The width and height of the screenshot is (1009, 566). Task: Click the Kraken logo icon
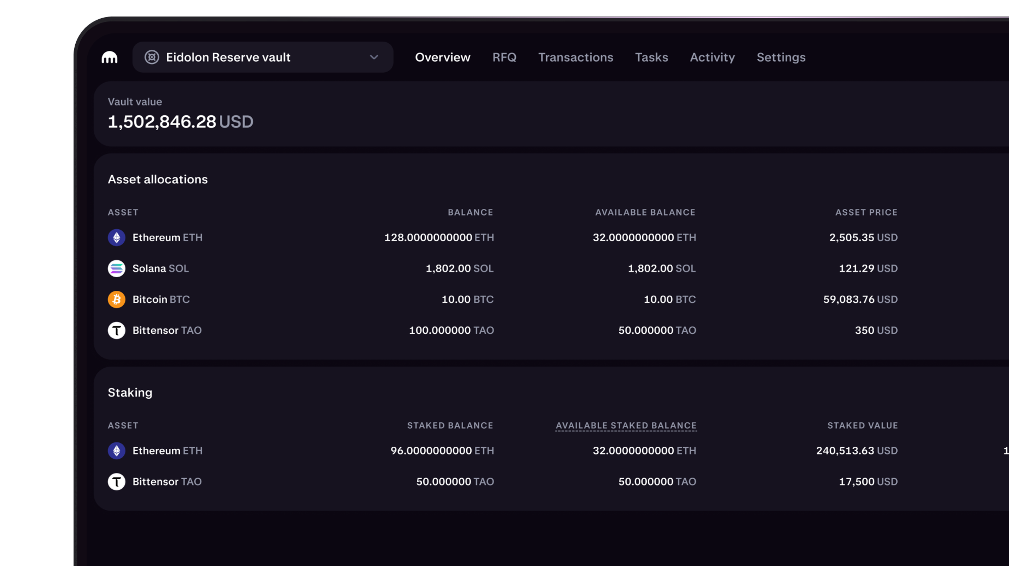tap(109, 57)
